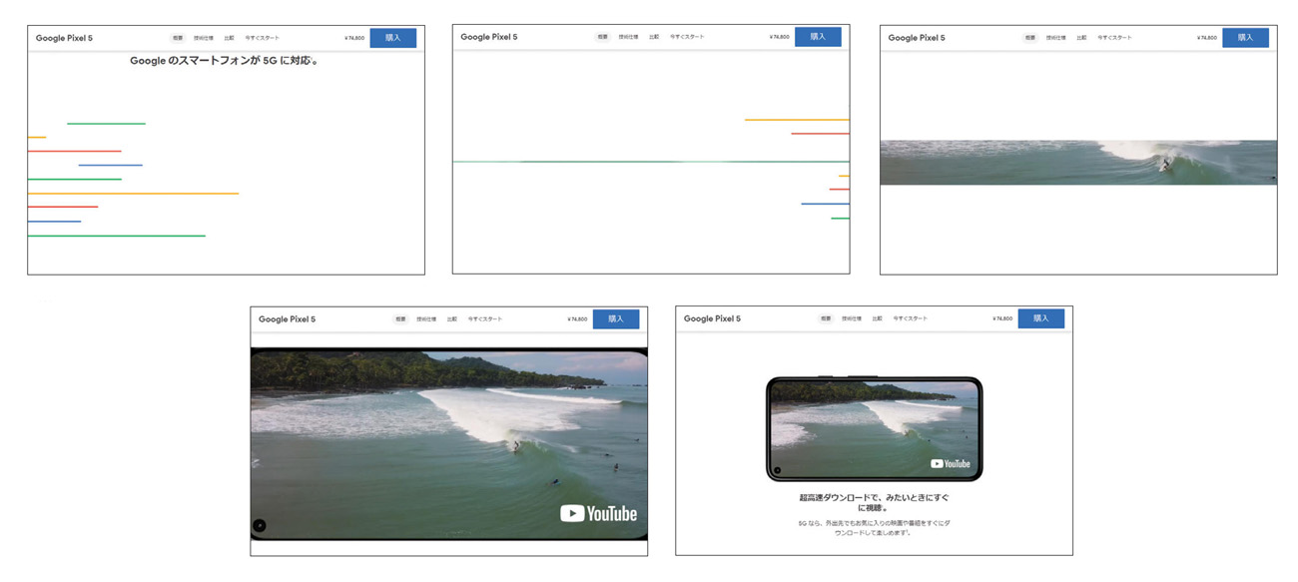Click the large full-width surf video

[449, 444]
